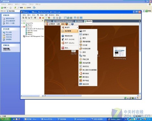Image resolution: width=152 pixels, height=121 pixels.
Task: Open the mail icon in Ubuntu top panel
Action: point(70,24)
